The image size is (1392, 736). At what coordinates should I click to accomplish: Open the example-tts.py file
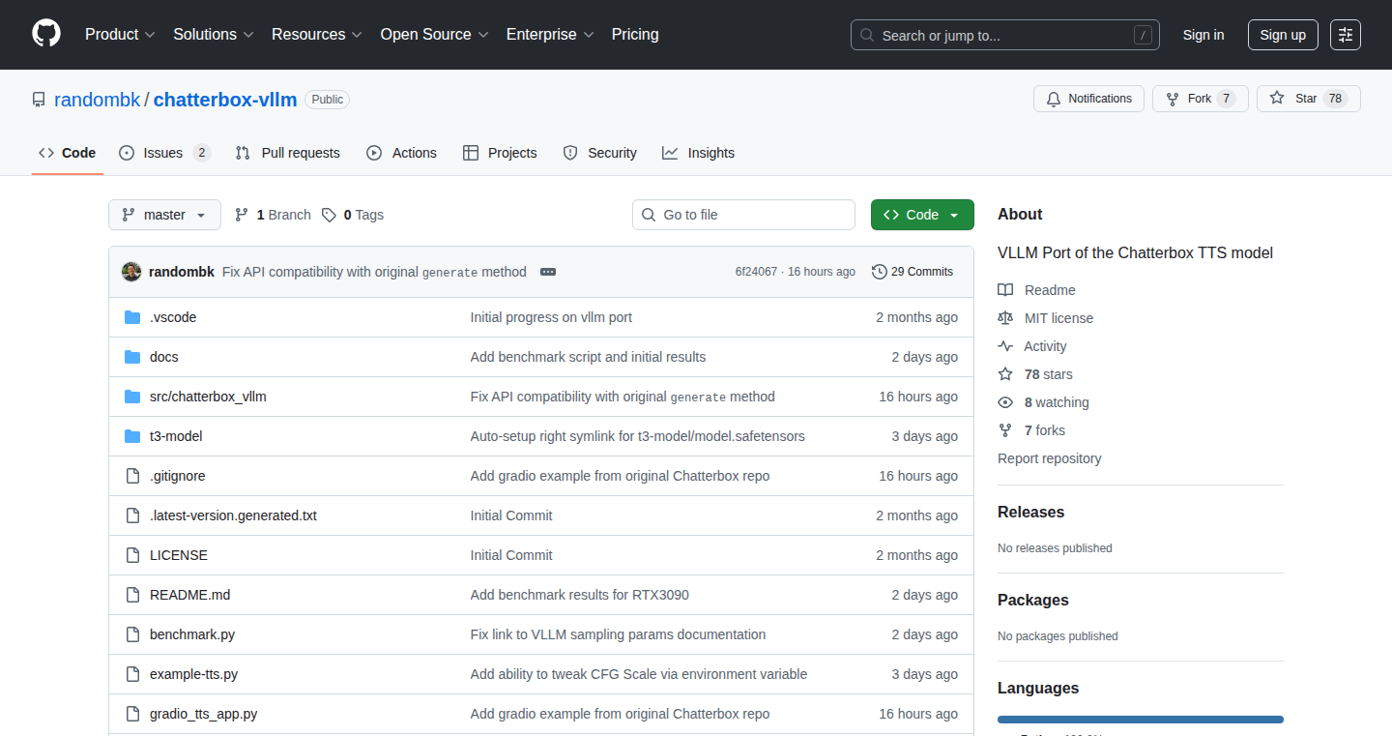pyautogui.click(x=194, y=674)
